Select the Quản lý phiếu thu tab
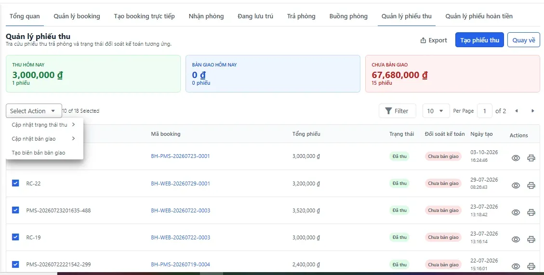The height and width of the screenshot is (275, 544). pyautogui.click(x=407, y=16)
